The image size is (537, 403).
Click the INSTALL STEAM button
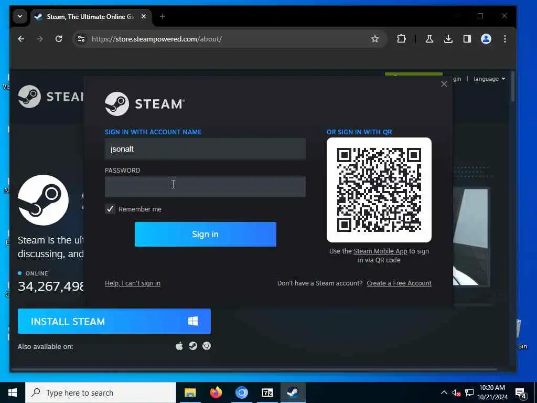pos(114,322)
